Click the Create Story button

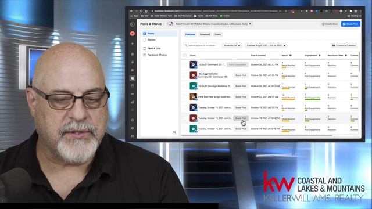click(330, 24)
